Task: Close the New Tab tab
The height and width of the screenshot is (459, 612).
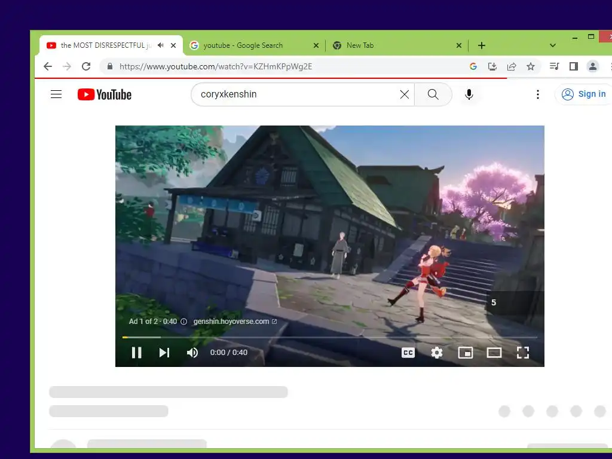Action: [459, 45]
